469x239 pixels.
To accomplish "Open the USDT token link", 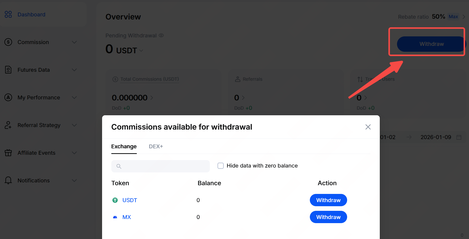I will pos(130,200).
